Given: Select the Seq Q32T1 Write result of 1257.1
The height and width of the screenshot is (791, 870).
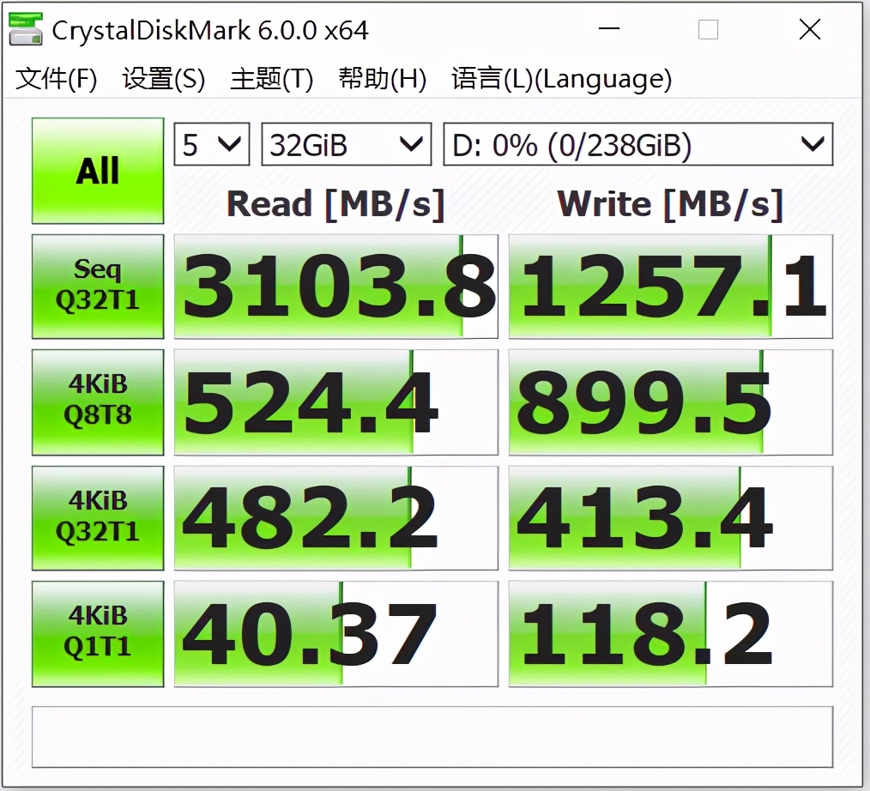Looking at the screenshot, I should click(669, 286).
